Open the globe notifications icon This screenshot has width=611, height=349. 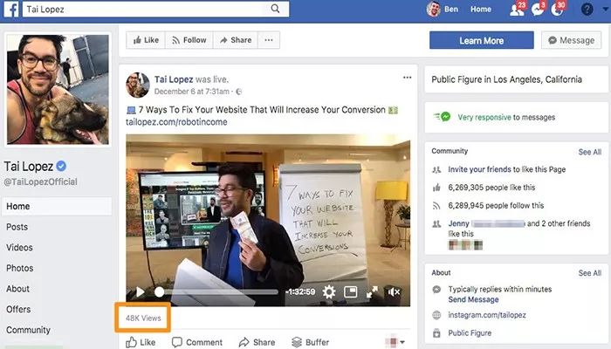click(557, 10)
